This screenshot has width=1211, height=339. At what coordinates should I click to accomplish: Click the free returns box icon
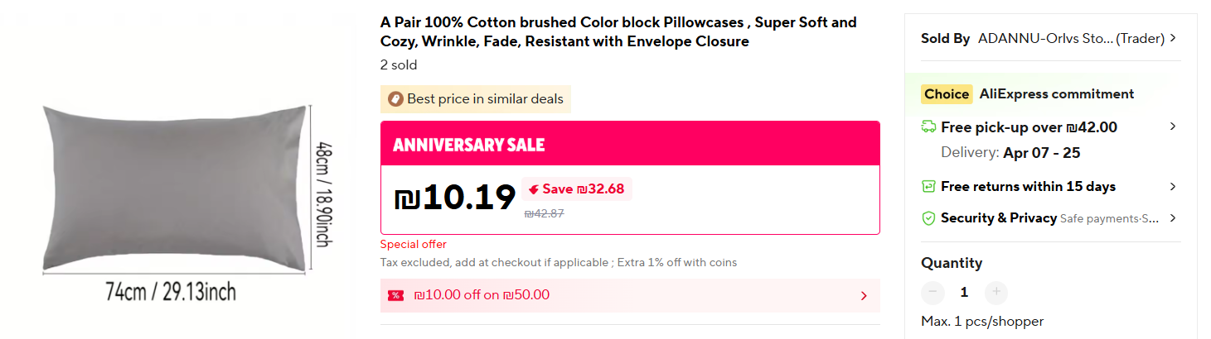(928, 187)
